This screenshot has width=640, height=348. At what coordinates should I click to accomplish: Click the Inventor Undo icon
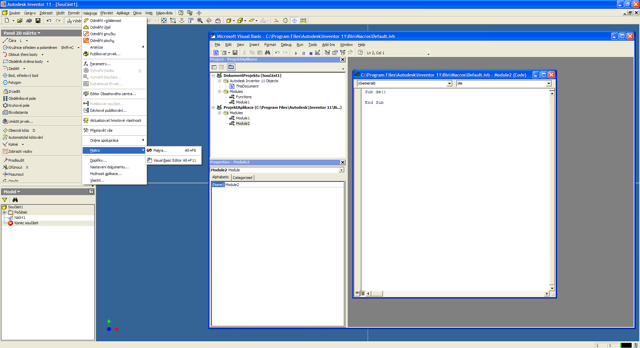pyautogui.click(x=49, y=21)
